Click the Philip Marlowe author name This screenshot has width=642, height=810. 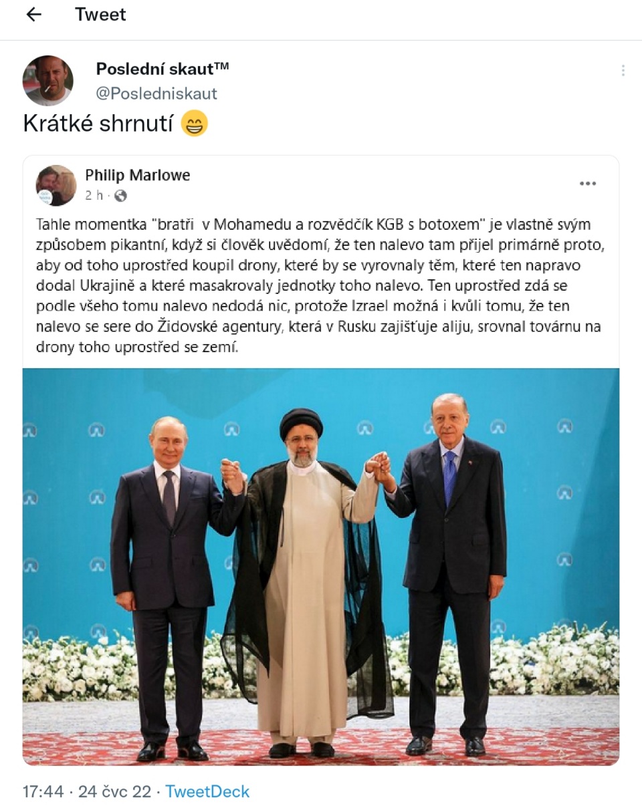138,175
